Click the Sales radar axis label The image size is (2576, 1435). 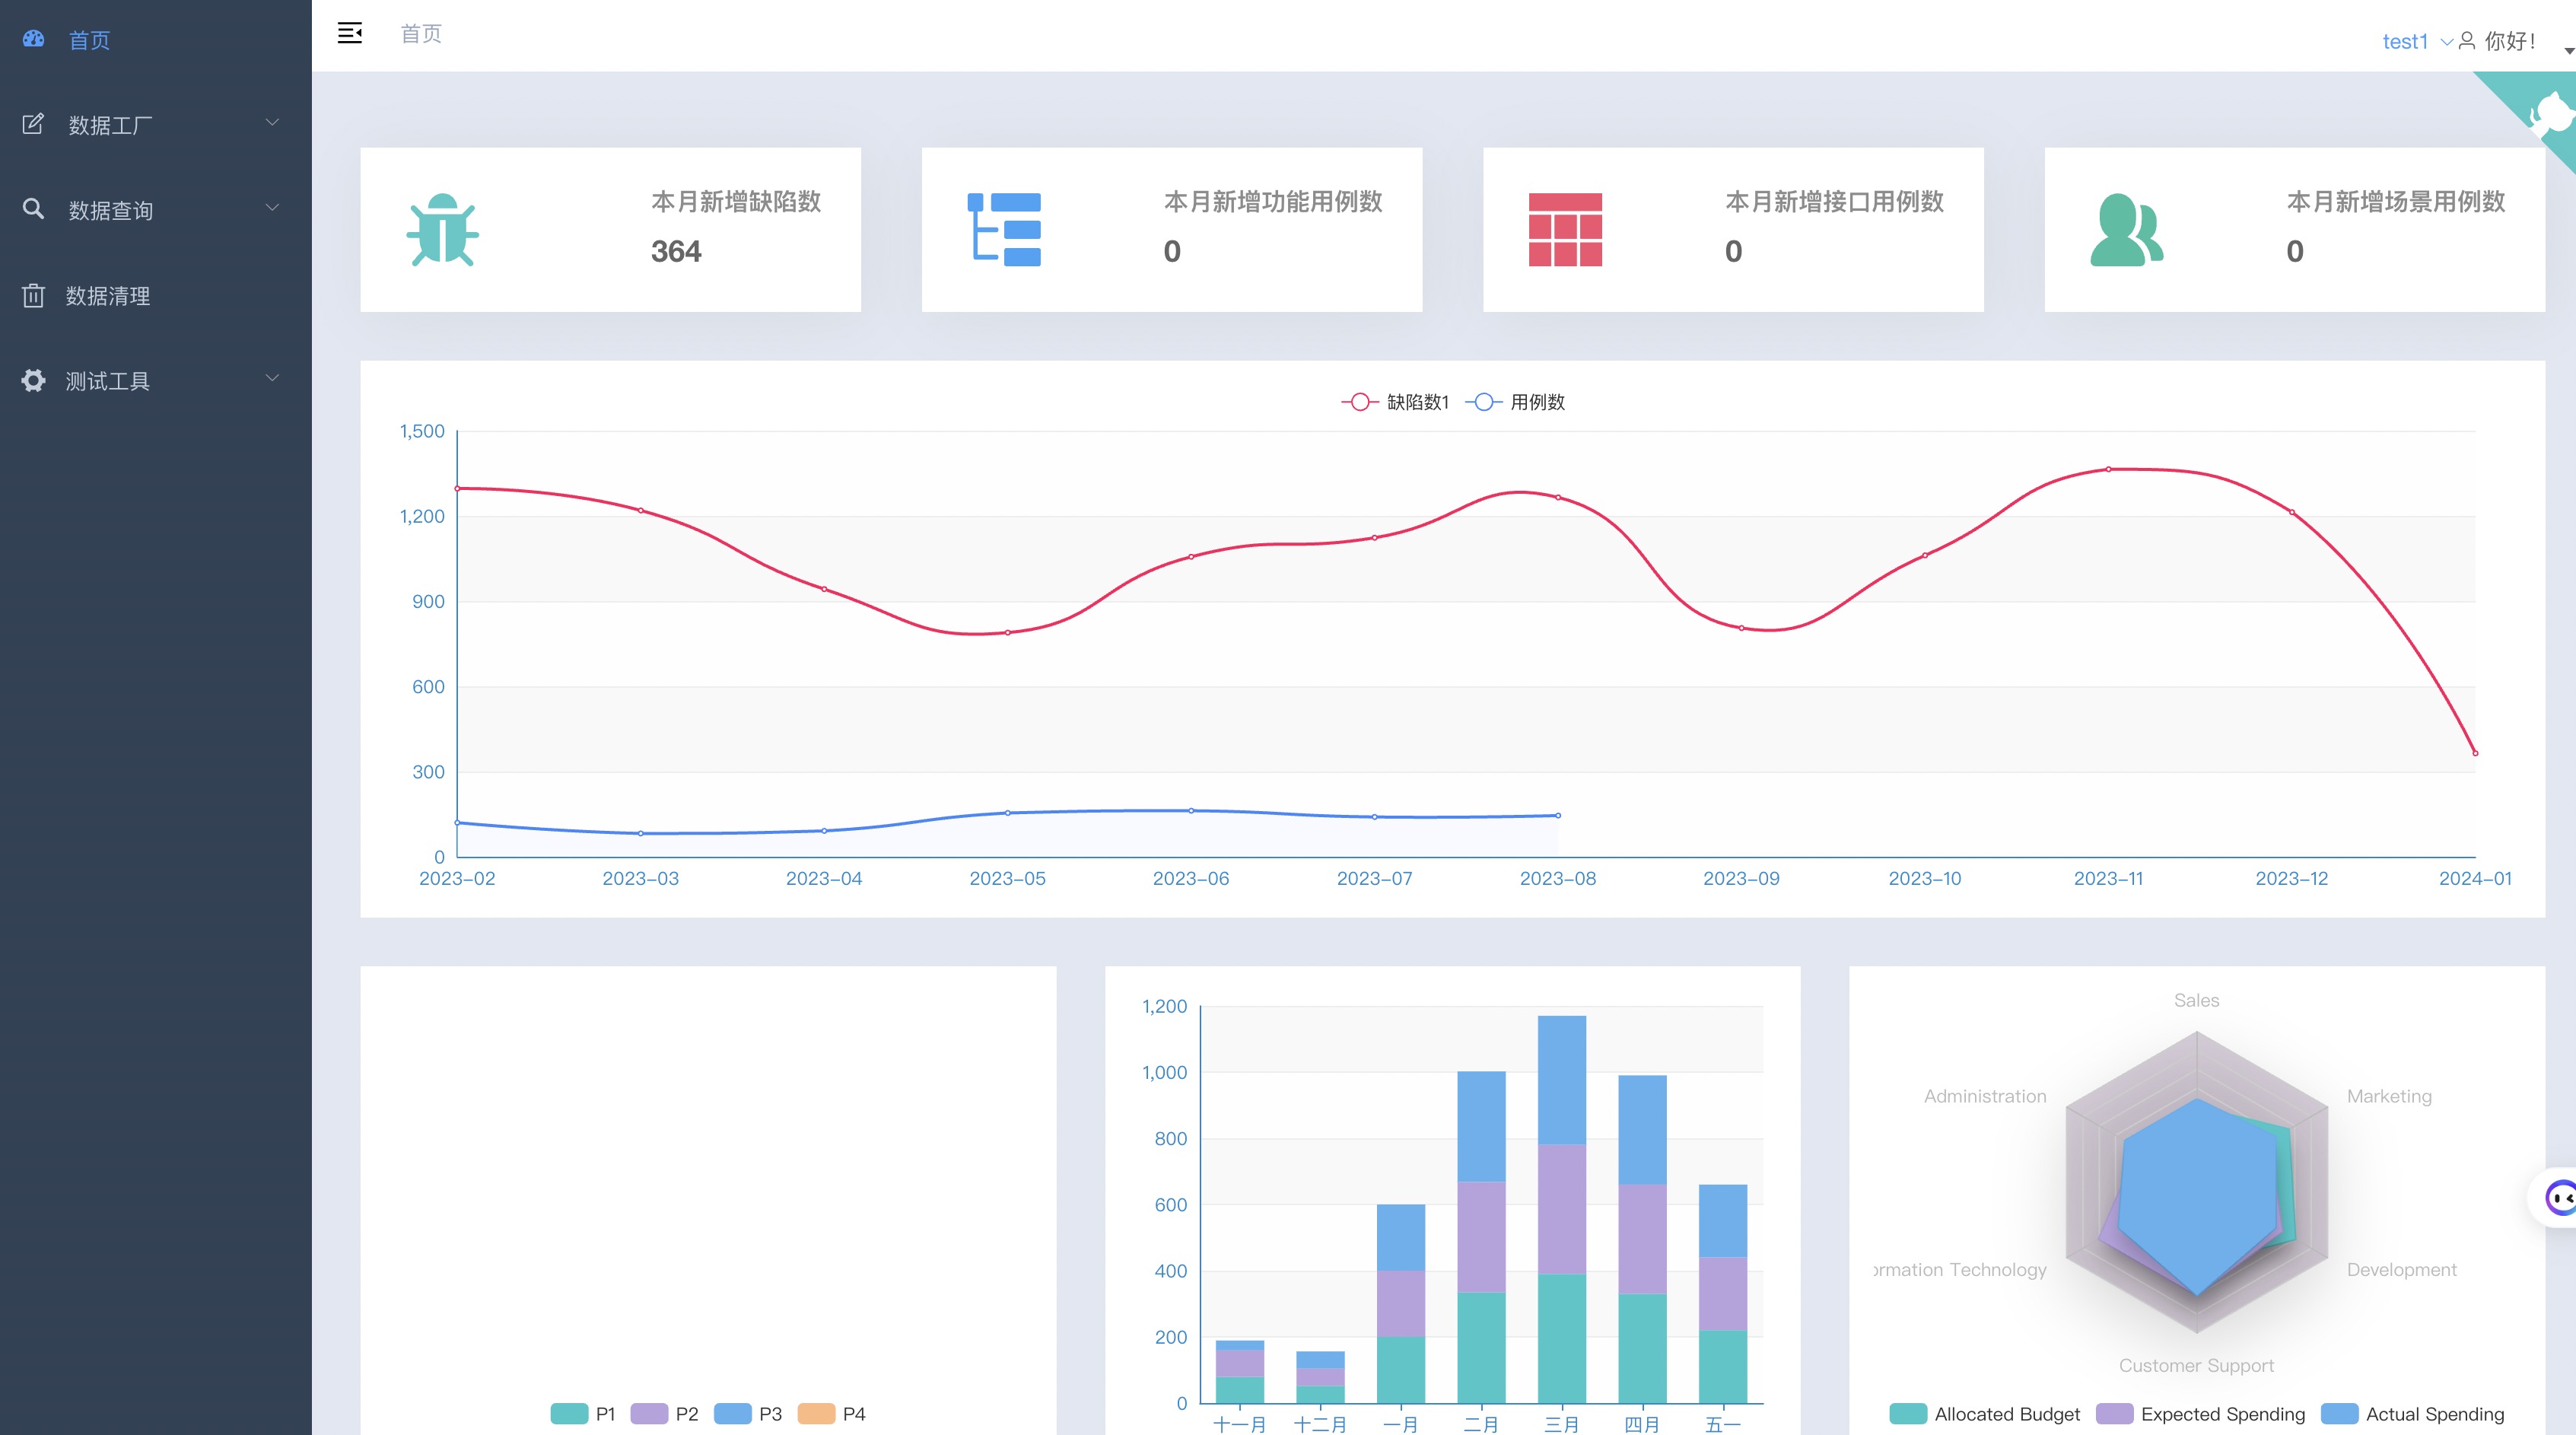(x=2197, y=1000)
